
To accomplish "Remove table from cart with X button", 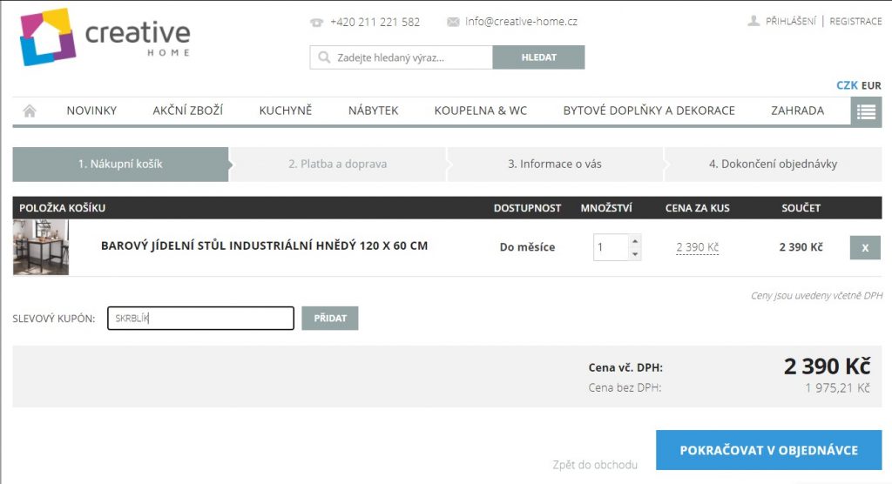I will pyautogui.click(x=865, y=247).
